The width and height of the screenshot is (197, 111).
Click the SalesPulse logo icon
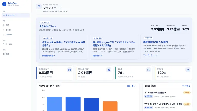tap(4, 4)
